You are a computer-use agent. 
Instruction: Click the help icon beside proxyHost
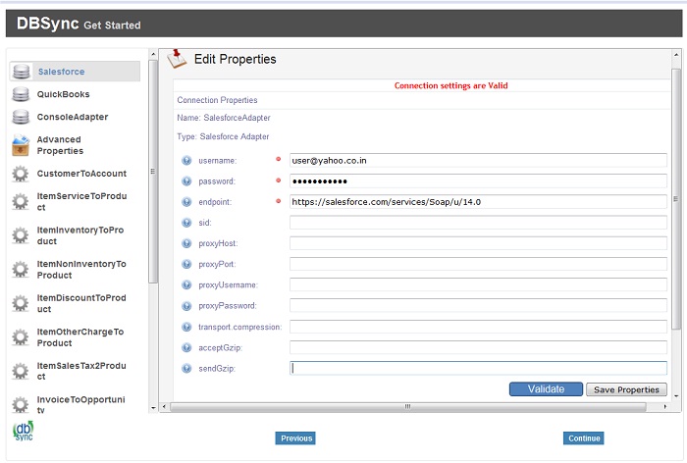[x=186, y=243]
